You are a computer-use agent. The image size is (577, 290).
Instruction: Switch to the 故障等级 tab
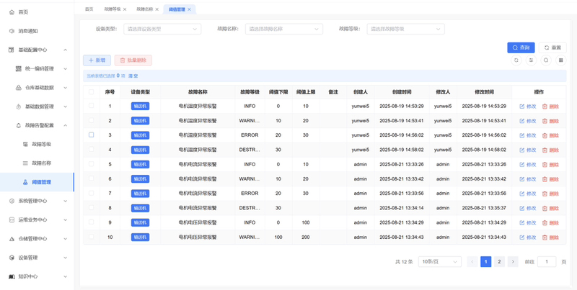click(113, 9)
